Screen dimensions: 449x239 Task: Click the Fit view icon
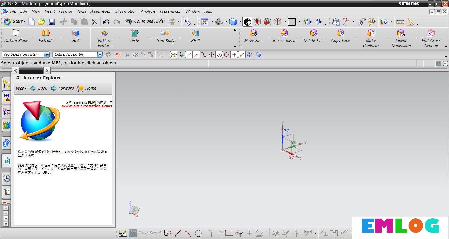[205, 22]
